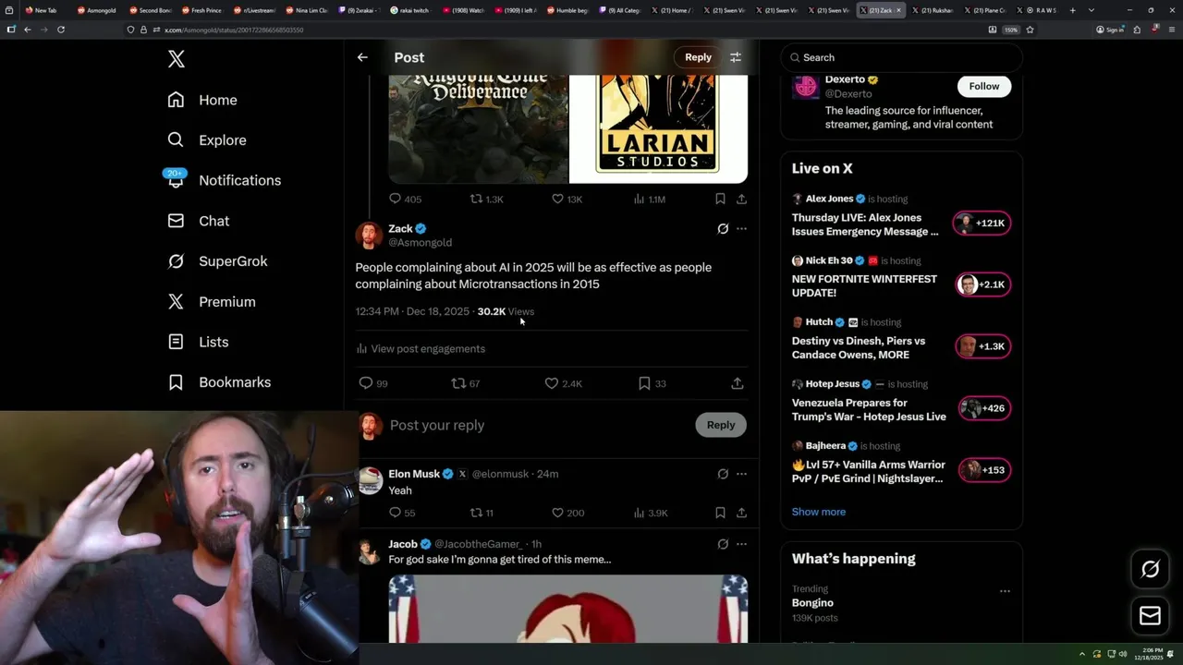
Task: Click the @Asmongold handle
Action: (x=420, y=242)
